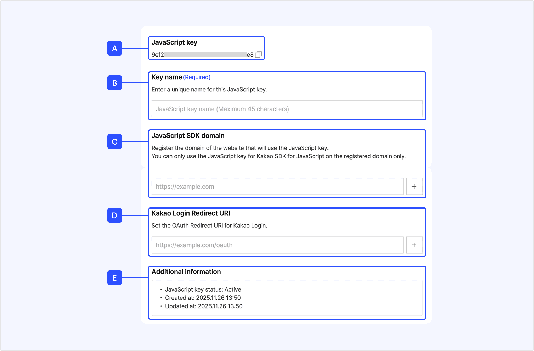
Task: Click annotation marker B
Action: [x=115, y=83]
